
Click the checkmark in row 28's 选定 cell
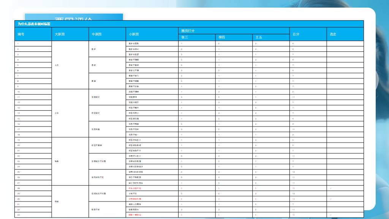(331, 188)
